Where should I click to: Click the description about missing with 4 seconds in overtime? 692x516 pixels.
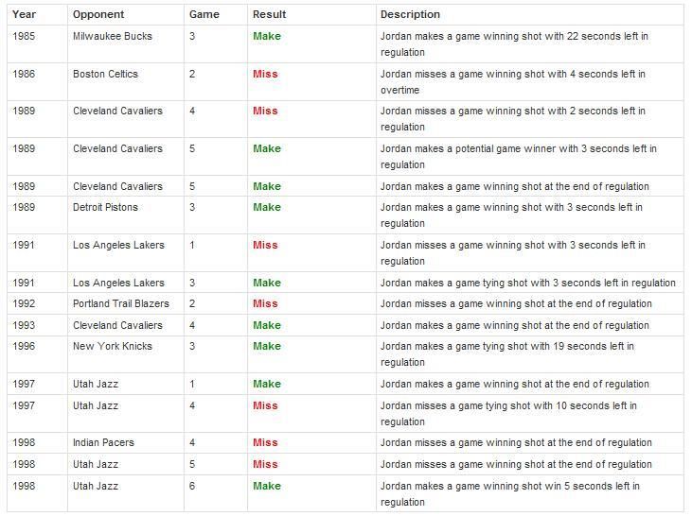pyautogui.click(x=513, y=82)
